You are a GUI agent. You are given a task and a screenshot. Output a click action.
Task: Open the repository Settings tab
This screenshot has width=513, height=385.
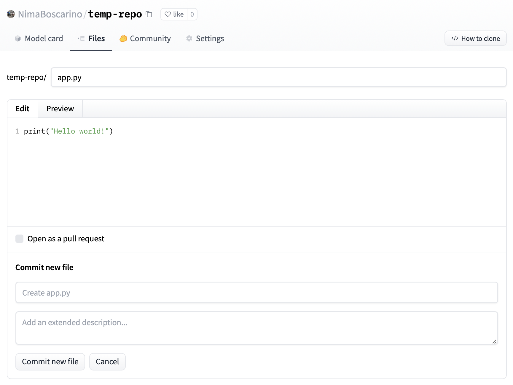(205, 38)
